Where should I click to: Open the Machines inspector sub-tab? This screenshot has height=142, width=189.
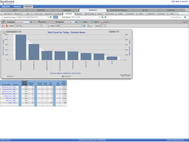(x=17, y=14)
